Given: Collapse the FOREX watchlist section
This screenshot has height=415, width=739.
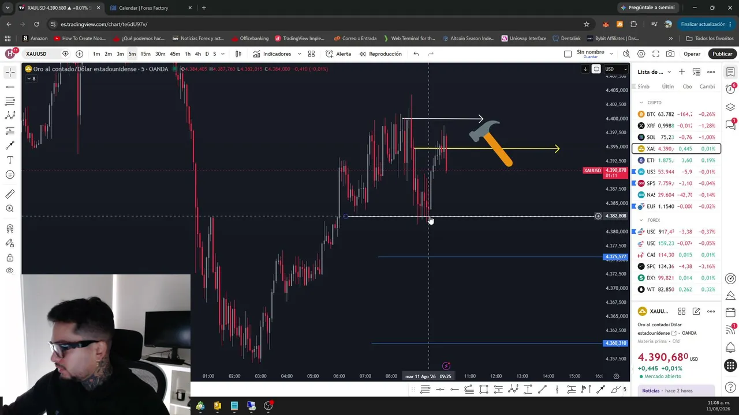Looking at the screenshot, I should [x=641, y=220].
